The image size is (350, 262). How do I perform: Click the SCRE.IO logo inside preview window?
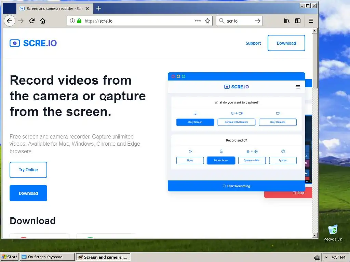237,87
